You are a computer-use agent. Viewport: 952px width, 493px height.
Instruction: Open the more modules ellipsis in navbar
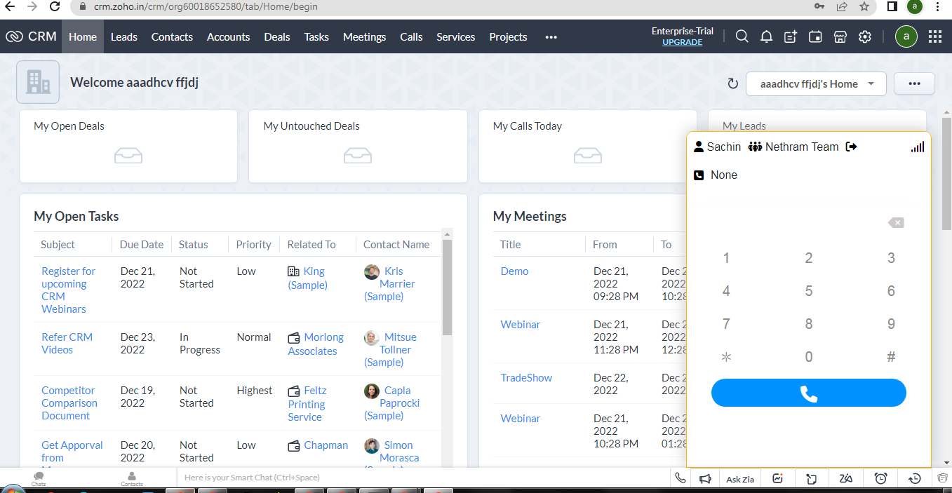(x=551, y=37)
